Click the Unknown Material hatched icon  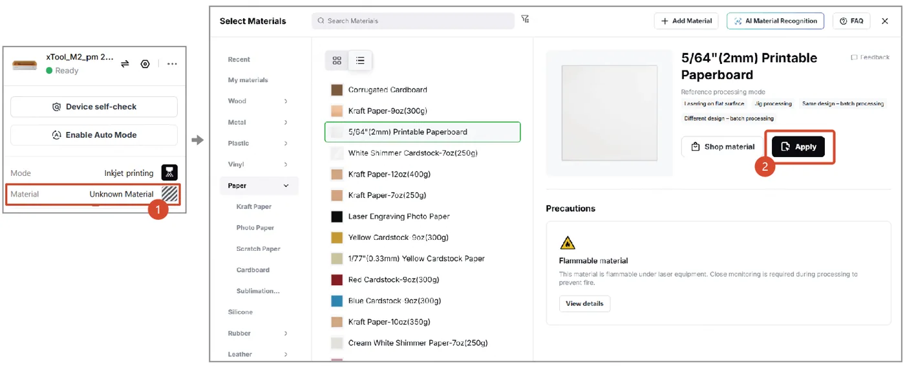coord(169,194)
